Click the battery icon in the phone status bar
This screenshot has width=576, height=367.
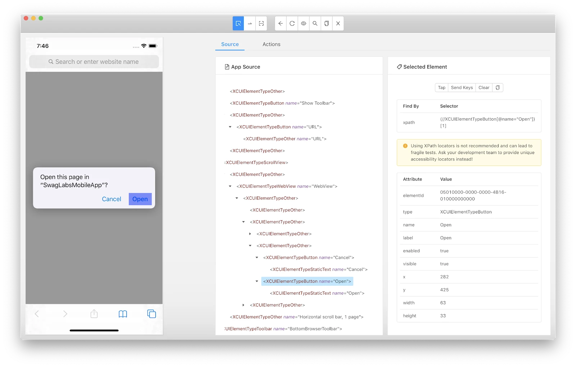coord(153,46)
